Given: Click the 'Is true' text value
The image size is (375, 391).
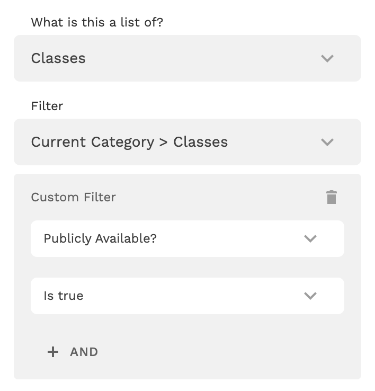Looking at the screenshot, I should pyautogui.click(x=64, y=296).
